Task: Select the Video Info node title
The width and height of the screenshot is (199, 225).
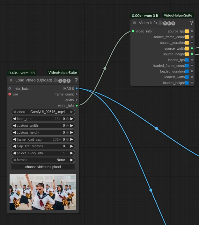Action: tap(148, 23)
